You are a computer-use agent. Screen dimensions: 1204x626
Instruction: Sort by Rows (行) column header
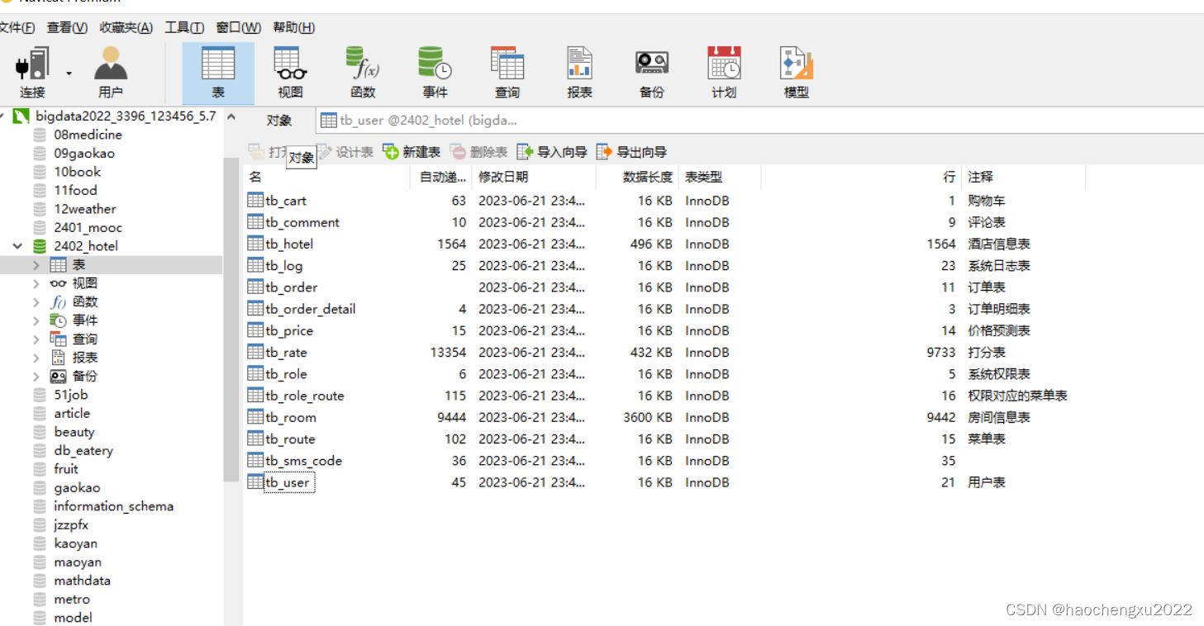coord(861,177)
